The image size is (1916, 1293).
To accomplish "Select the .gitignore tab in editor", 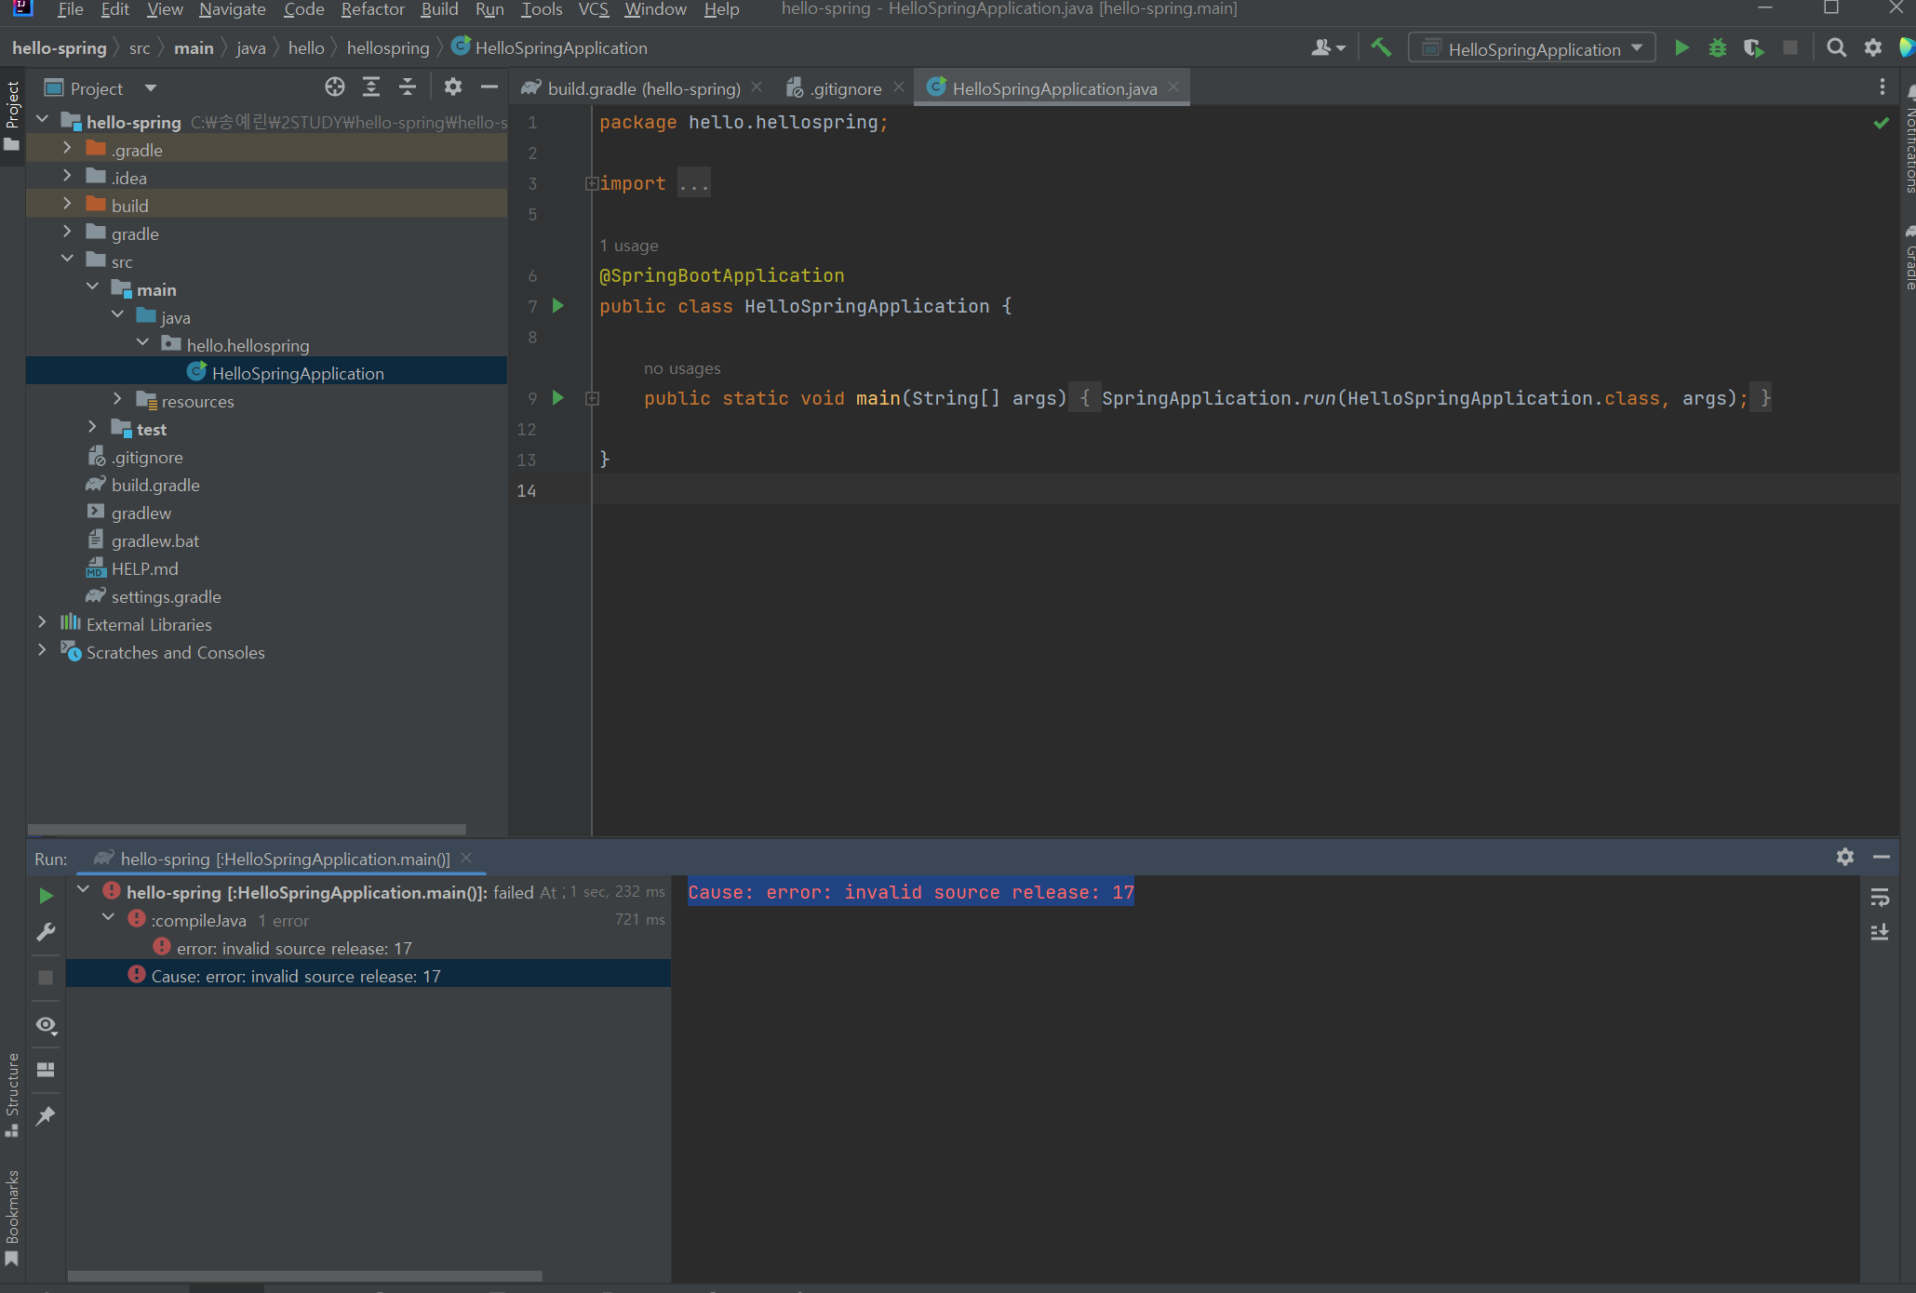I will click(837, 88).
